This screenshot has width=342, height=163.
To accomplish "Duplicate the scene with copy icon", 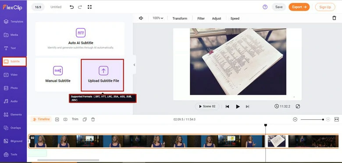I will pyautogui.click(x=85, y=119).
